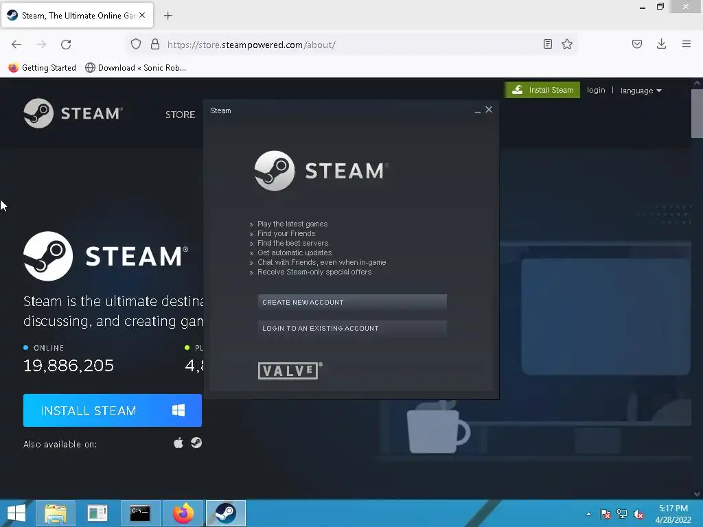Go back with browser back arrow
Screen dimensions: 703x527
tap(16, 45)
